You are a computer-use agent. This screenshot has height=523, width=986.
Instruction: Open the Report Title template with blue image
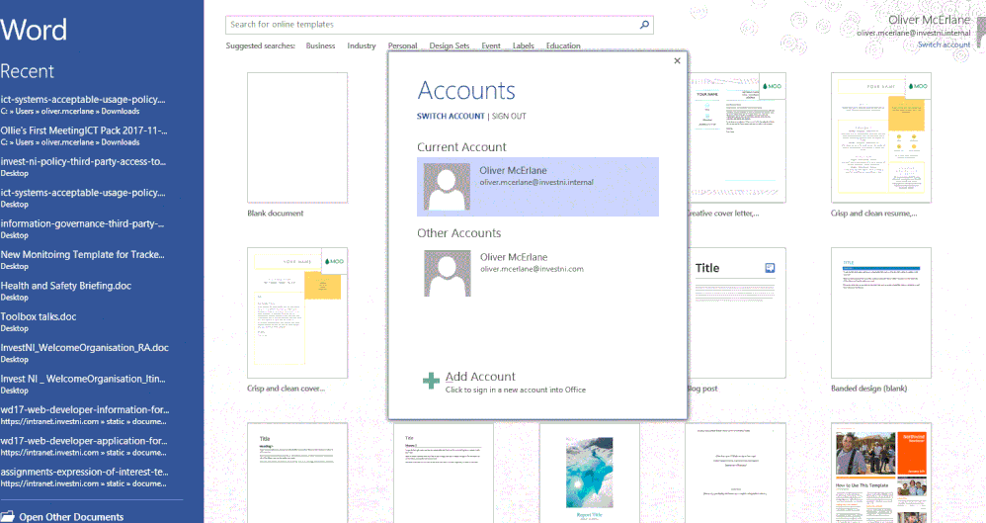click(x=589, y=474)
